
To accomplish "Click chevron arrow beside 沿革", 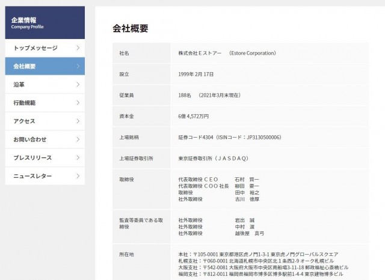I will point(78,85).
